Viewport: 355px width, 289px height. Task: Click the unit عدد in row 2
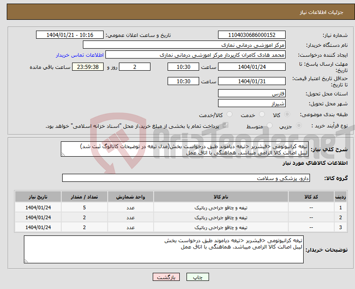(131, 217)
